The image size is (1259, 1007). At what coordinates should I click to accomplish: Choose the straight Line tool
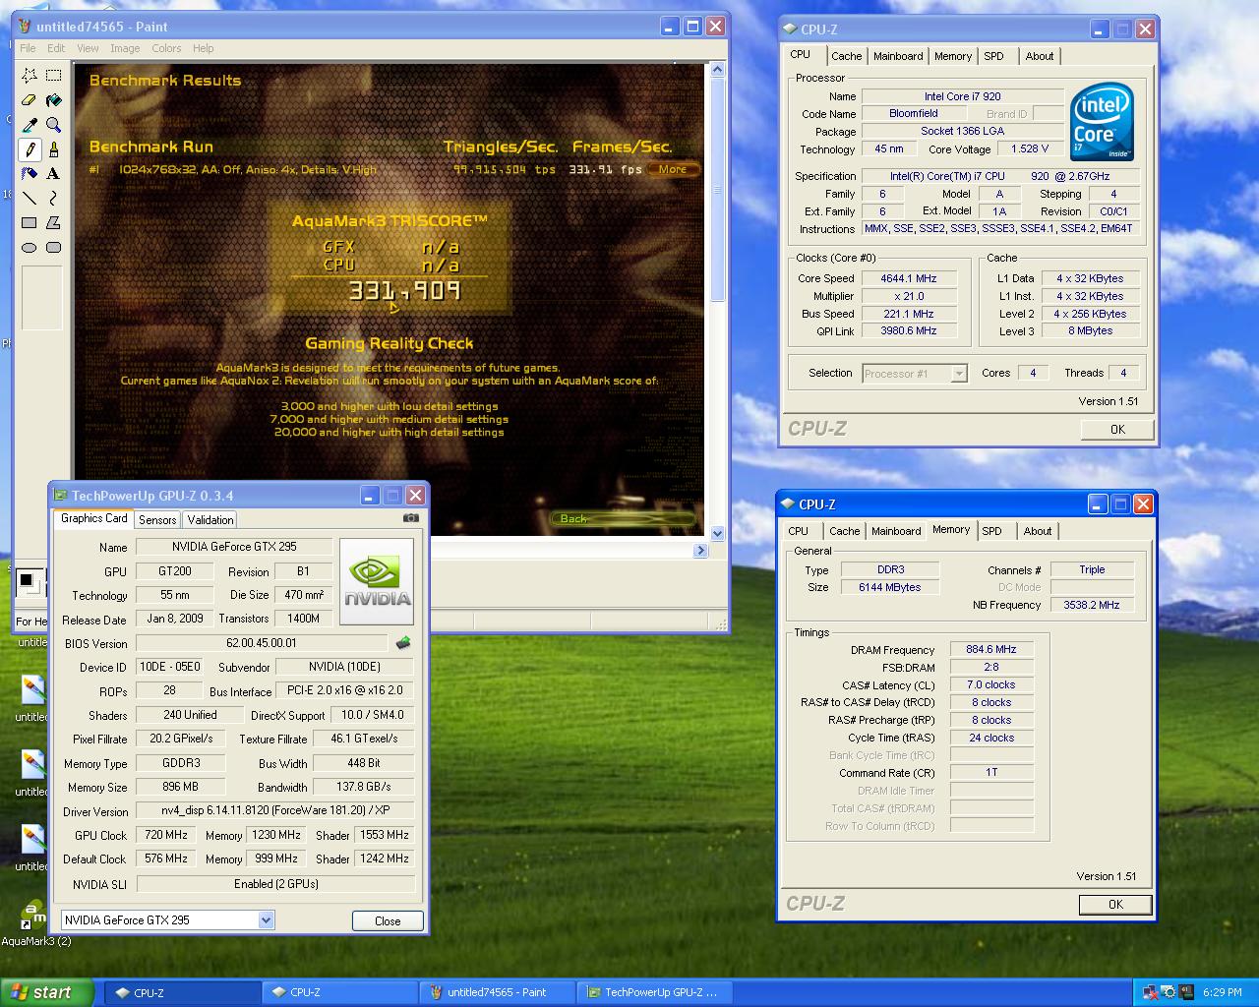pyautogui.click(x=30, y=199)
